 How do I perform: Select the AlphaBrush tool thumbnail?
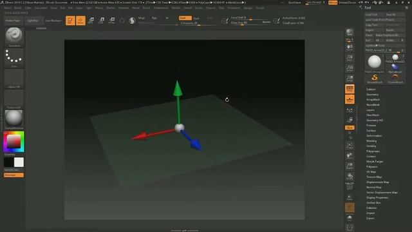coord(395,68)
